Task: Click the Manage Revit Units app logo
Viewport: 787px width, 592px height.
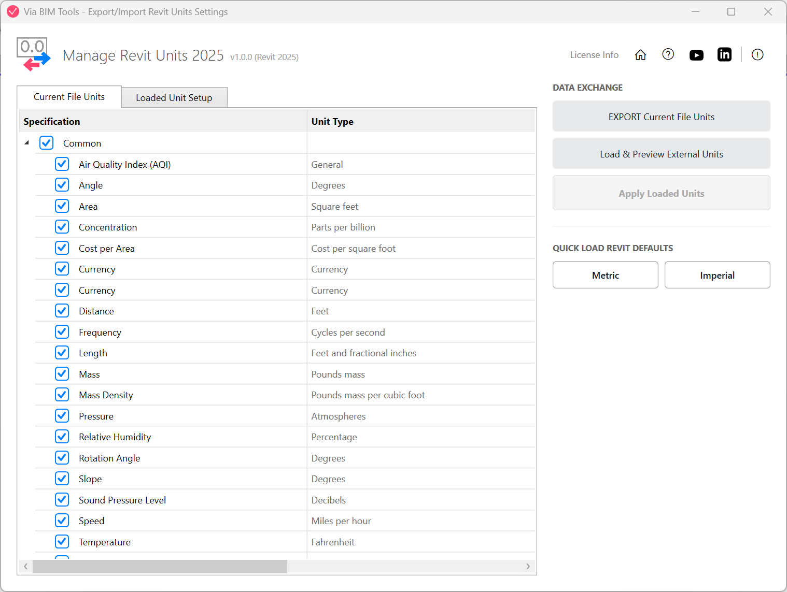Action: point(34,54)
